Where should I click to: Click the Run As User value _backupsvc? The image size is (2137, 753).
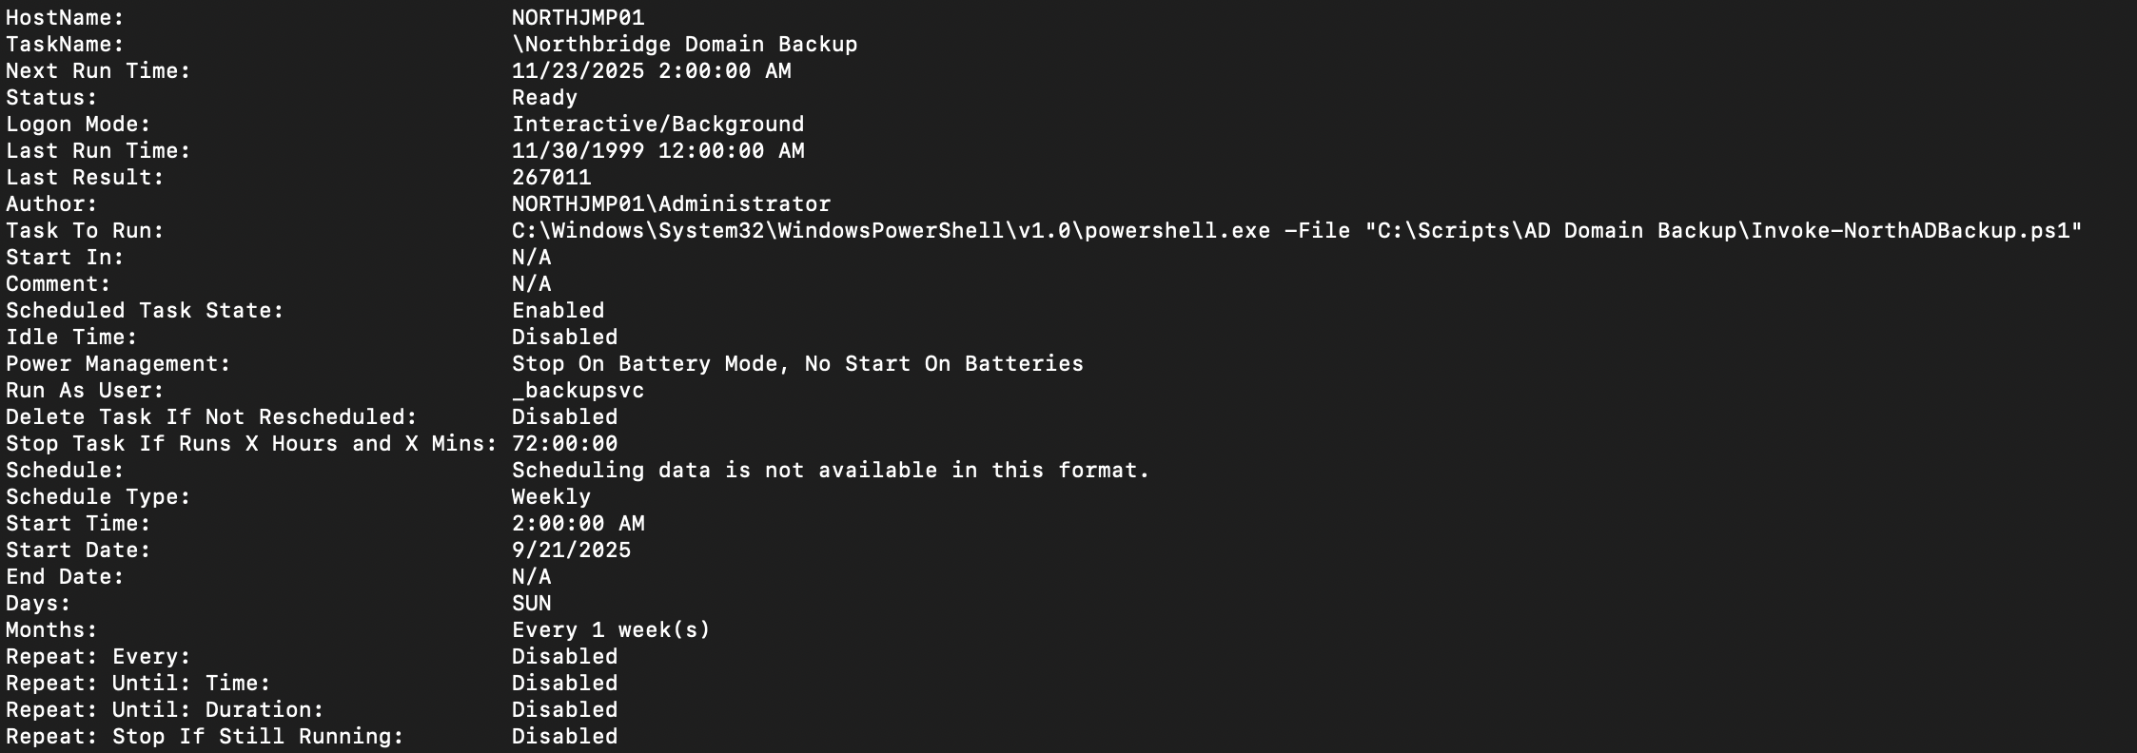[x=578, y=391]
